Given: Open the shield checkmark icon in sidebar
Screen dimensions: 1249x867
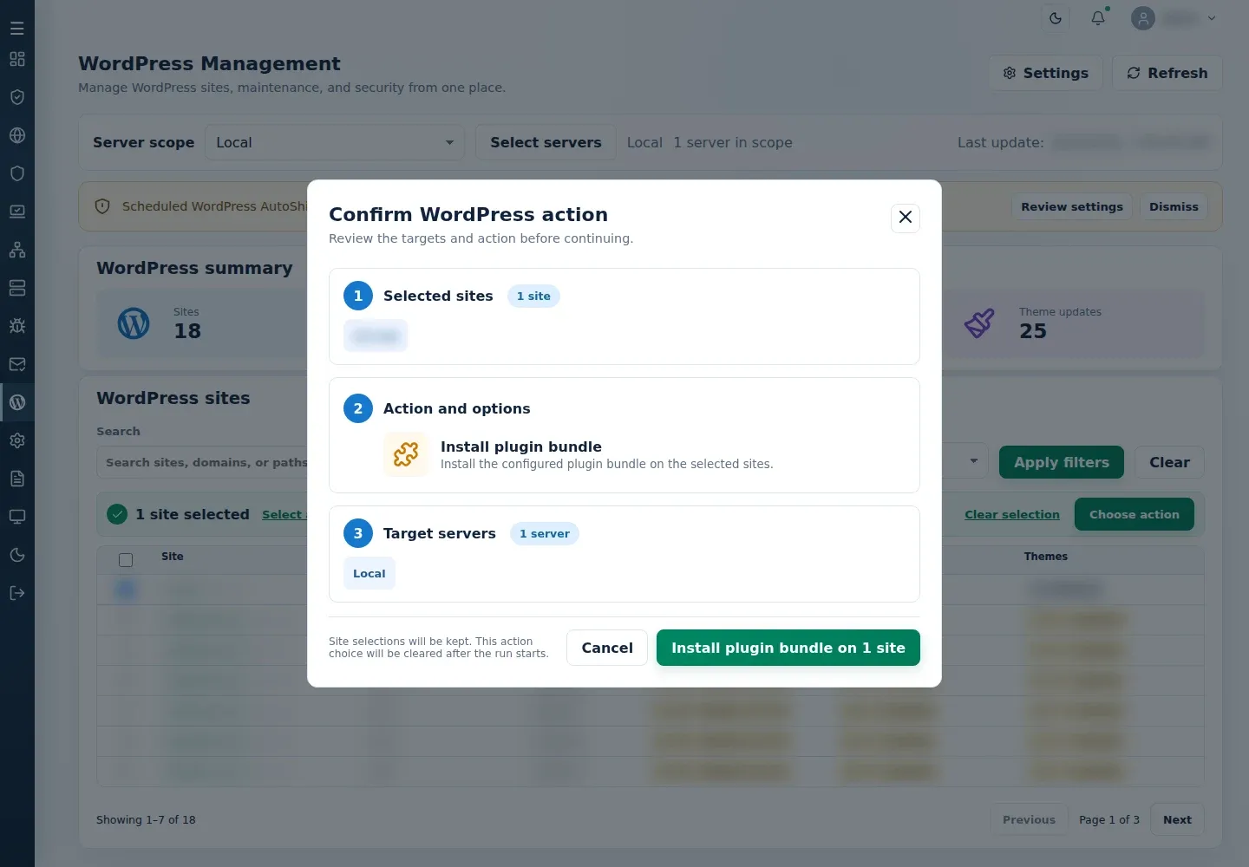Looking at the screenshot, I should pos(17,97).
